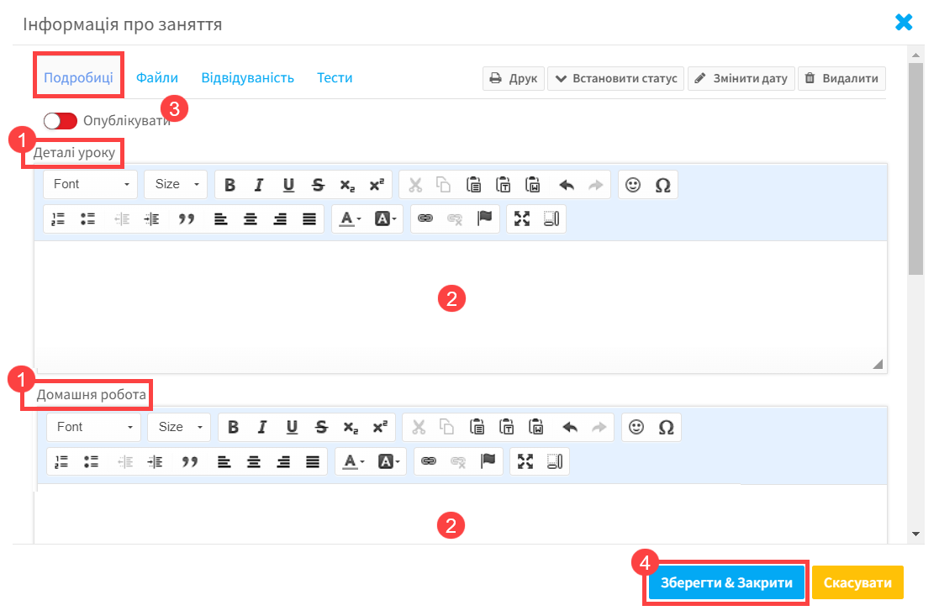Click the scrollbar down arrow
Viewport: 939px width, 616px height.
pyautogui.click(x=915, y=534)
